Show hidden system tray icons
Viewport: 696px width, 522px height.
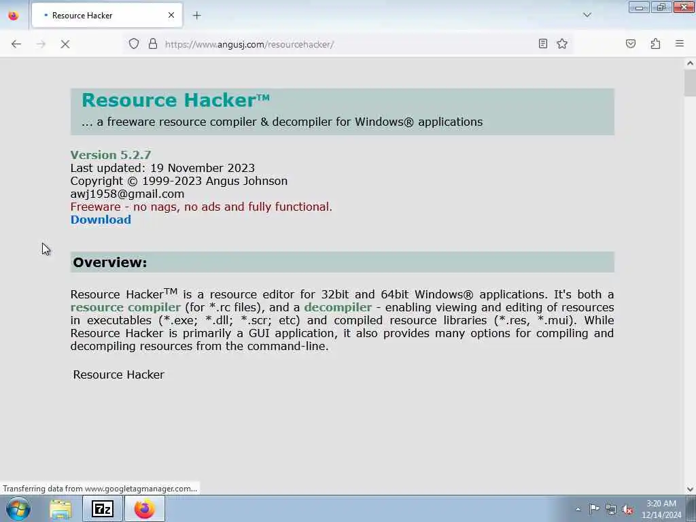pyautogui.click(x=578, y=509)
